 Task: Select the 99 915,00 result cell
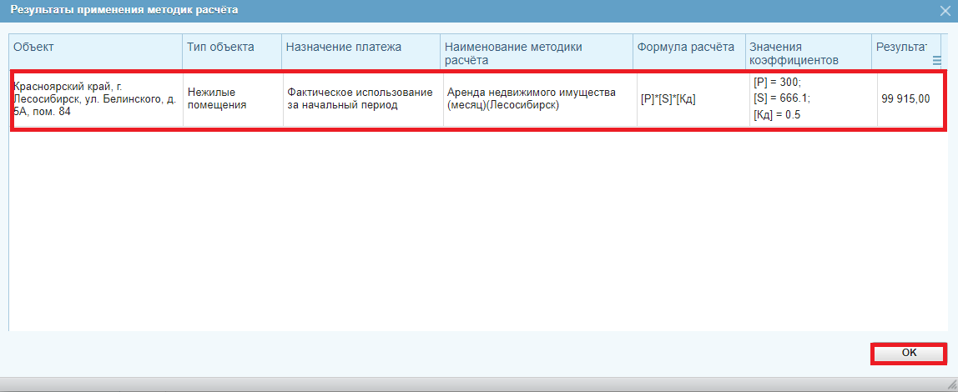click(x=905, y=98)
